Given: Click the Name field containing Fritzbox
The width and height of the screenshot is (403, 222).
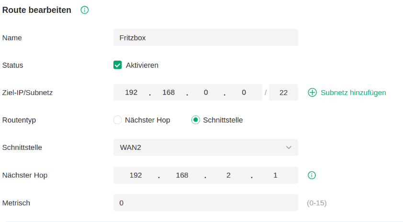Looking at the screenshot, I should (x=205, y=37).
